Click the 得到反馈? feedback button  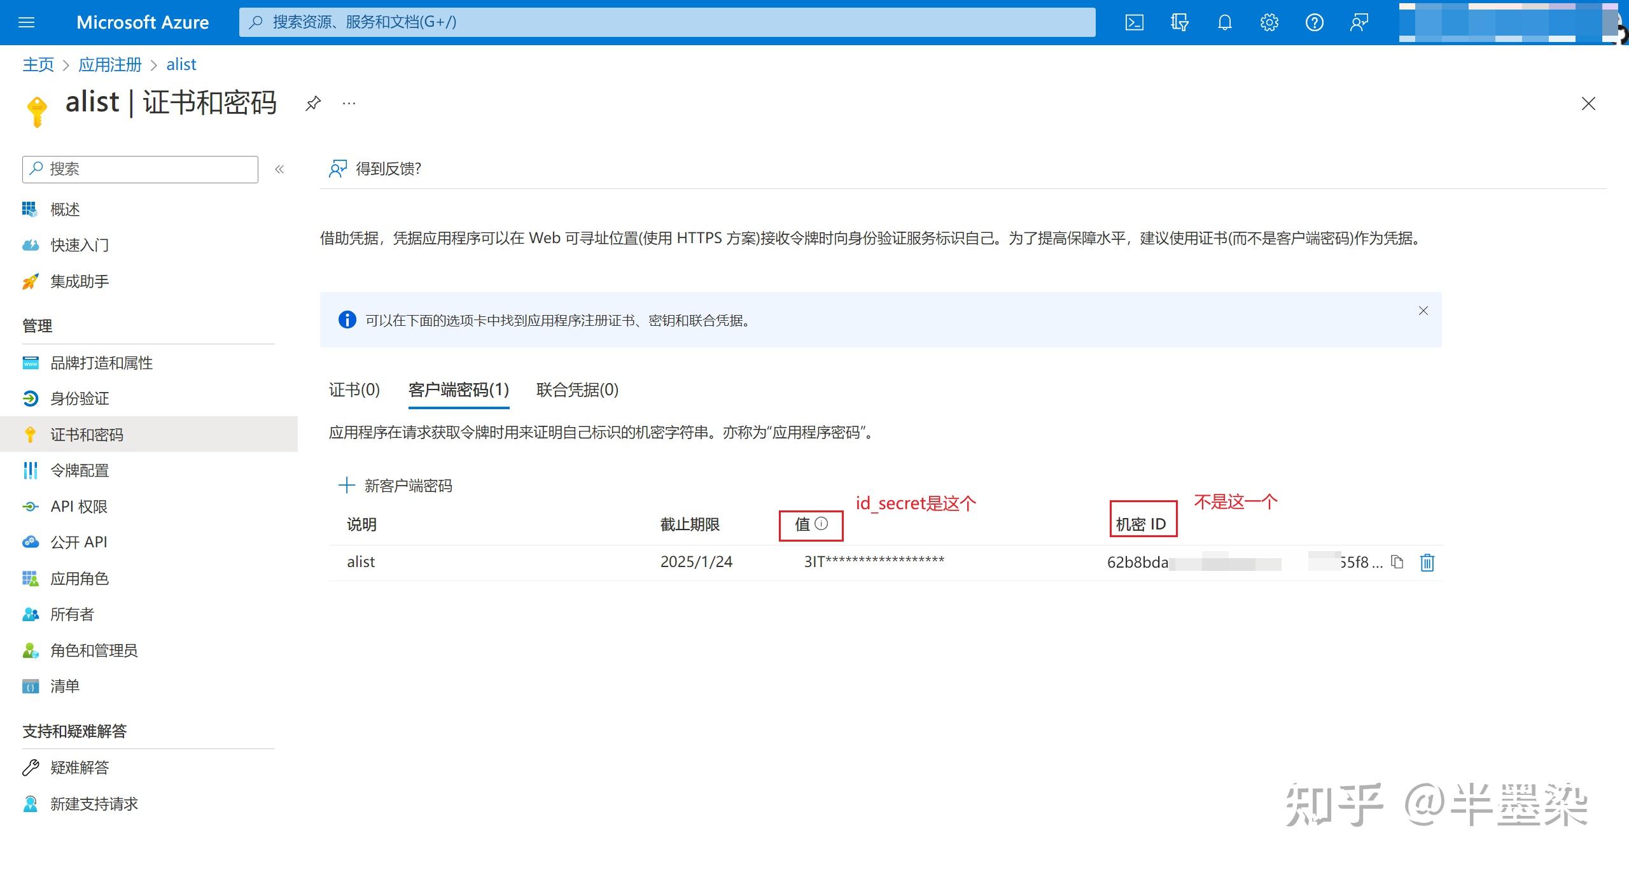(374, 169)
